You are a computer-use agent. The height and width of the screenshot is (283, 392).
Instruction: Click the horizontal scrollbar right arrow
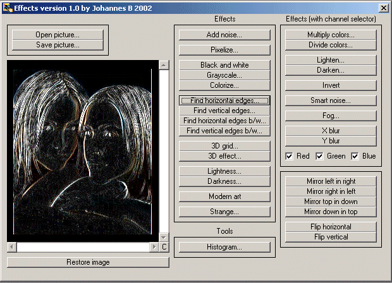point(154,247)
